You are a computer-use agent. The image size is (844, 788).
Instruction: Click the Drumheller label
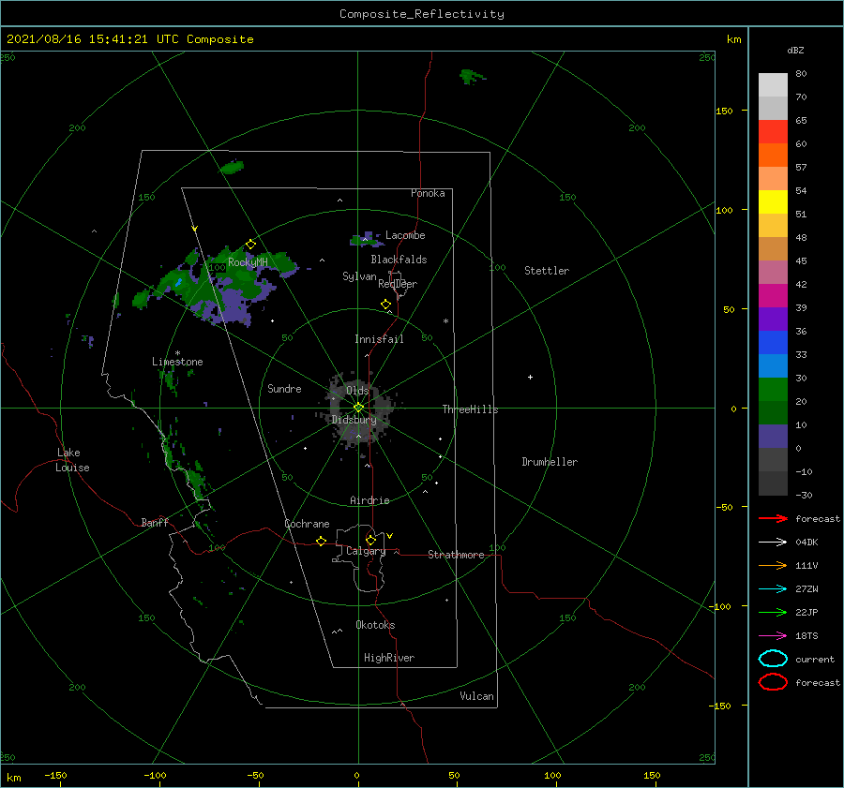[550, 462]
